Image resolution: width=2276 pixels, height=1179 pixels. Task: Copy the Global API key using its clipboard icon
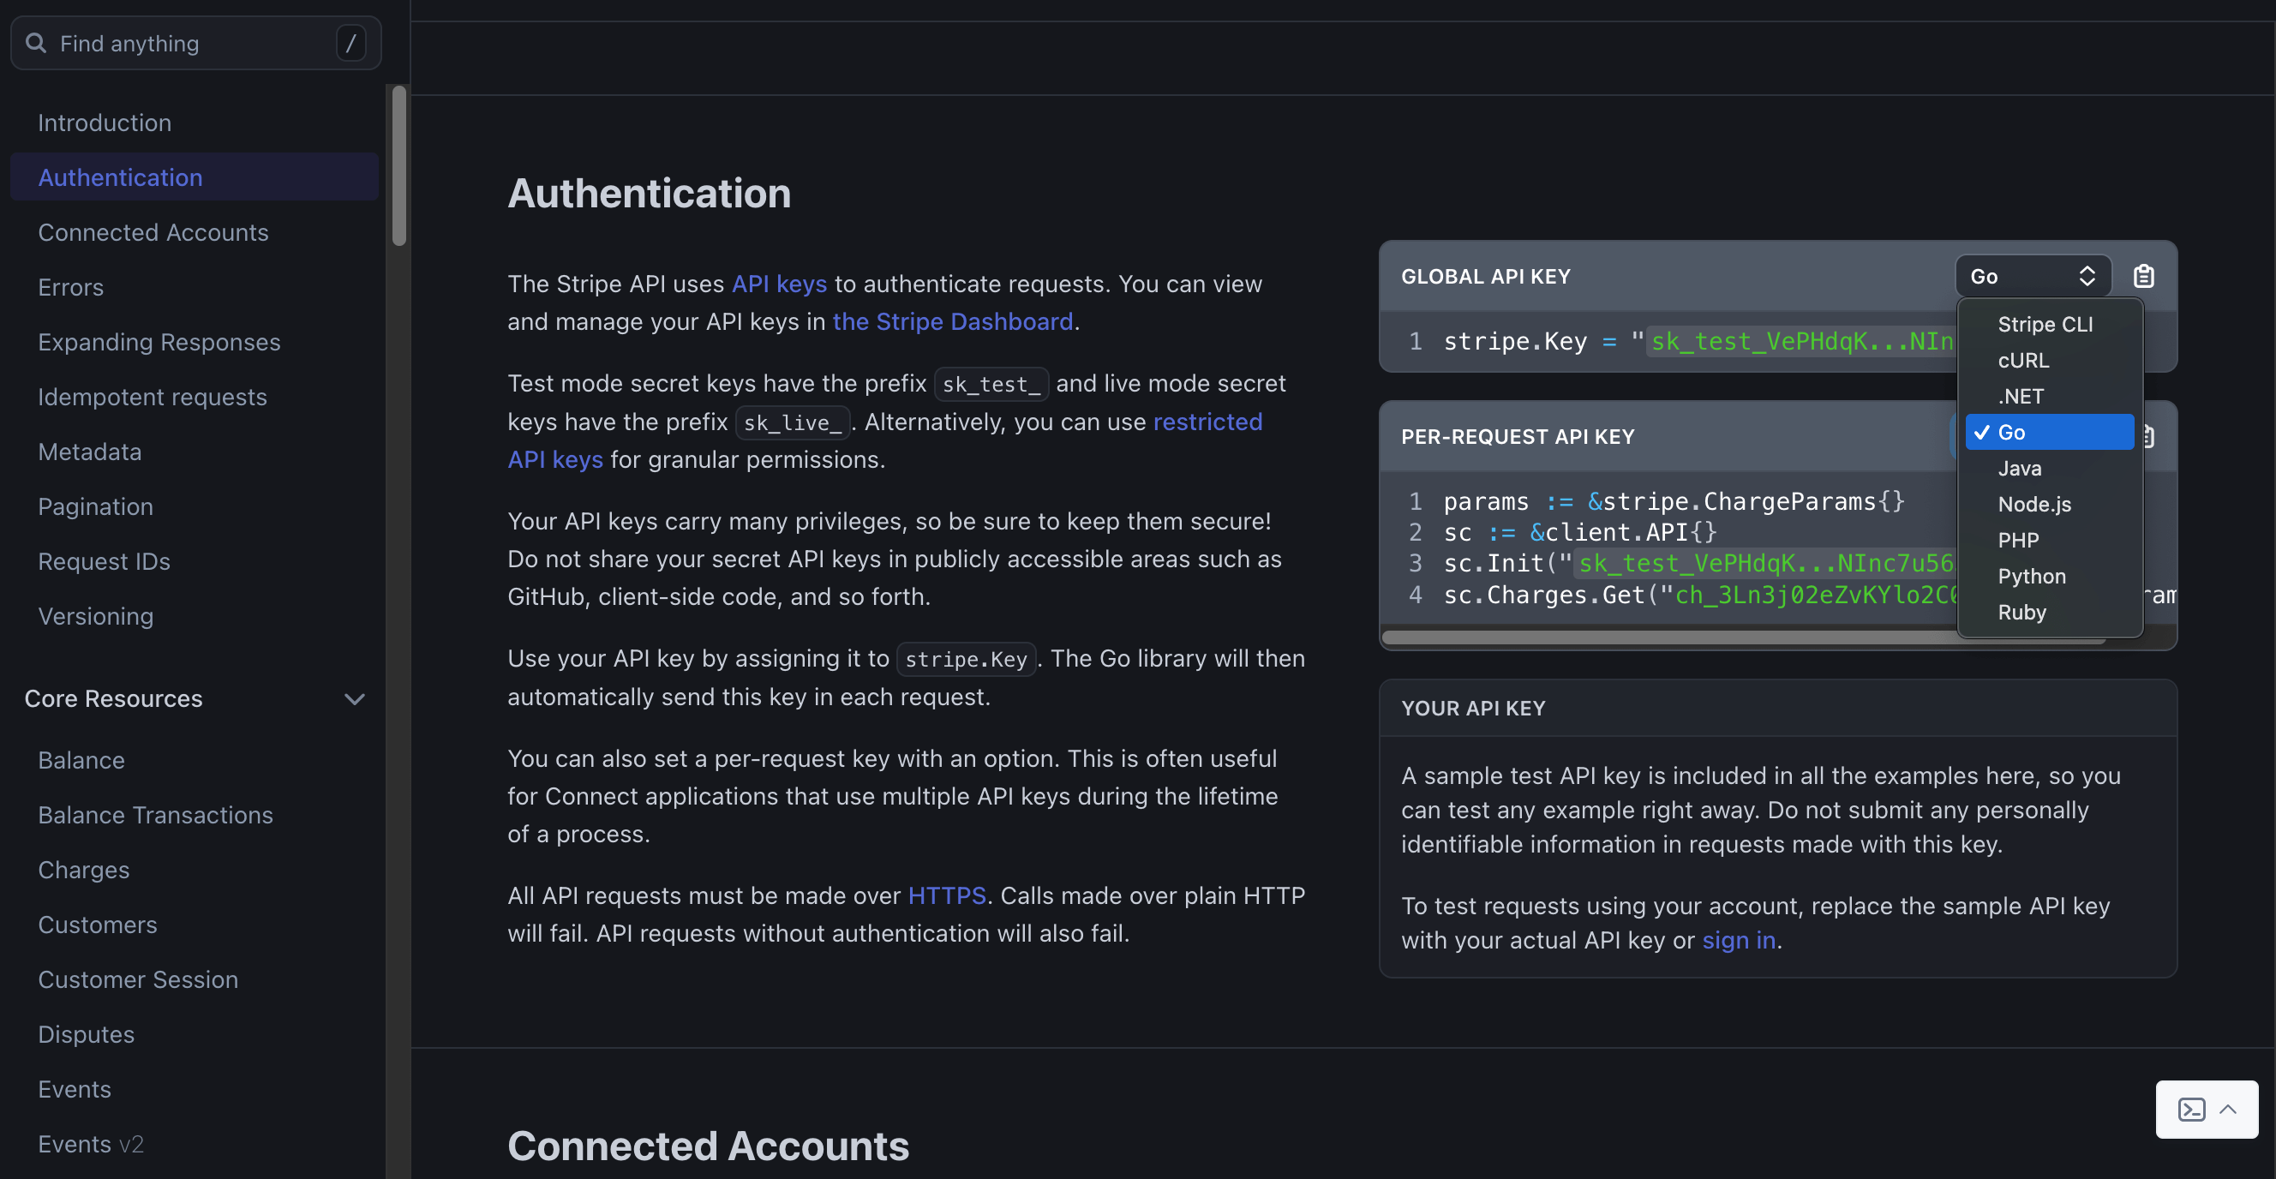pos(2144,277)
